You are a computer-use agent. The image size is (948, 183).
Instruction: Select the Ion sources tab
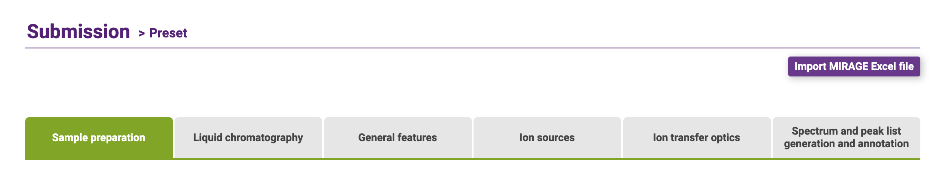[x=547, y=137]
